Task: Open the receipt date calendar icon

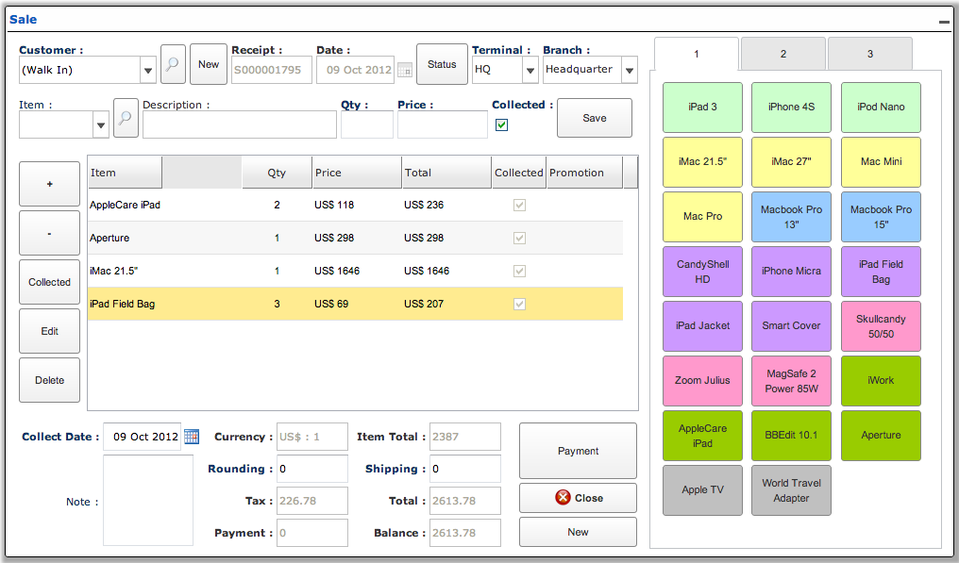Action: (x=404, y=71)
